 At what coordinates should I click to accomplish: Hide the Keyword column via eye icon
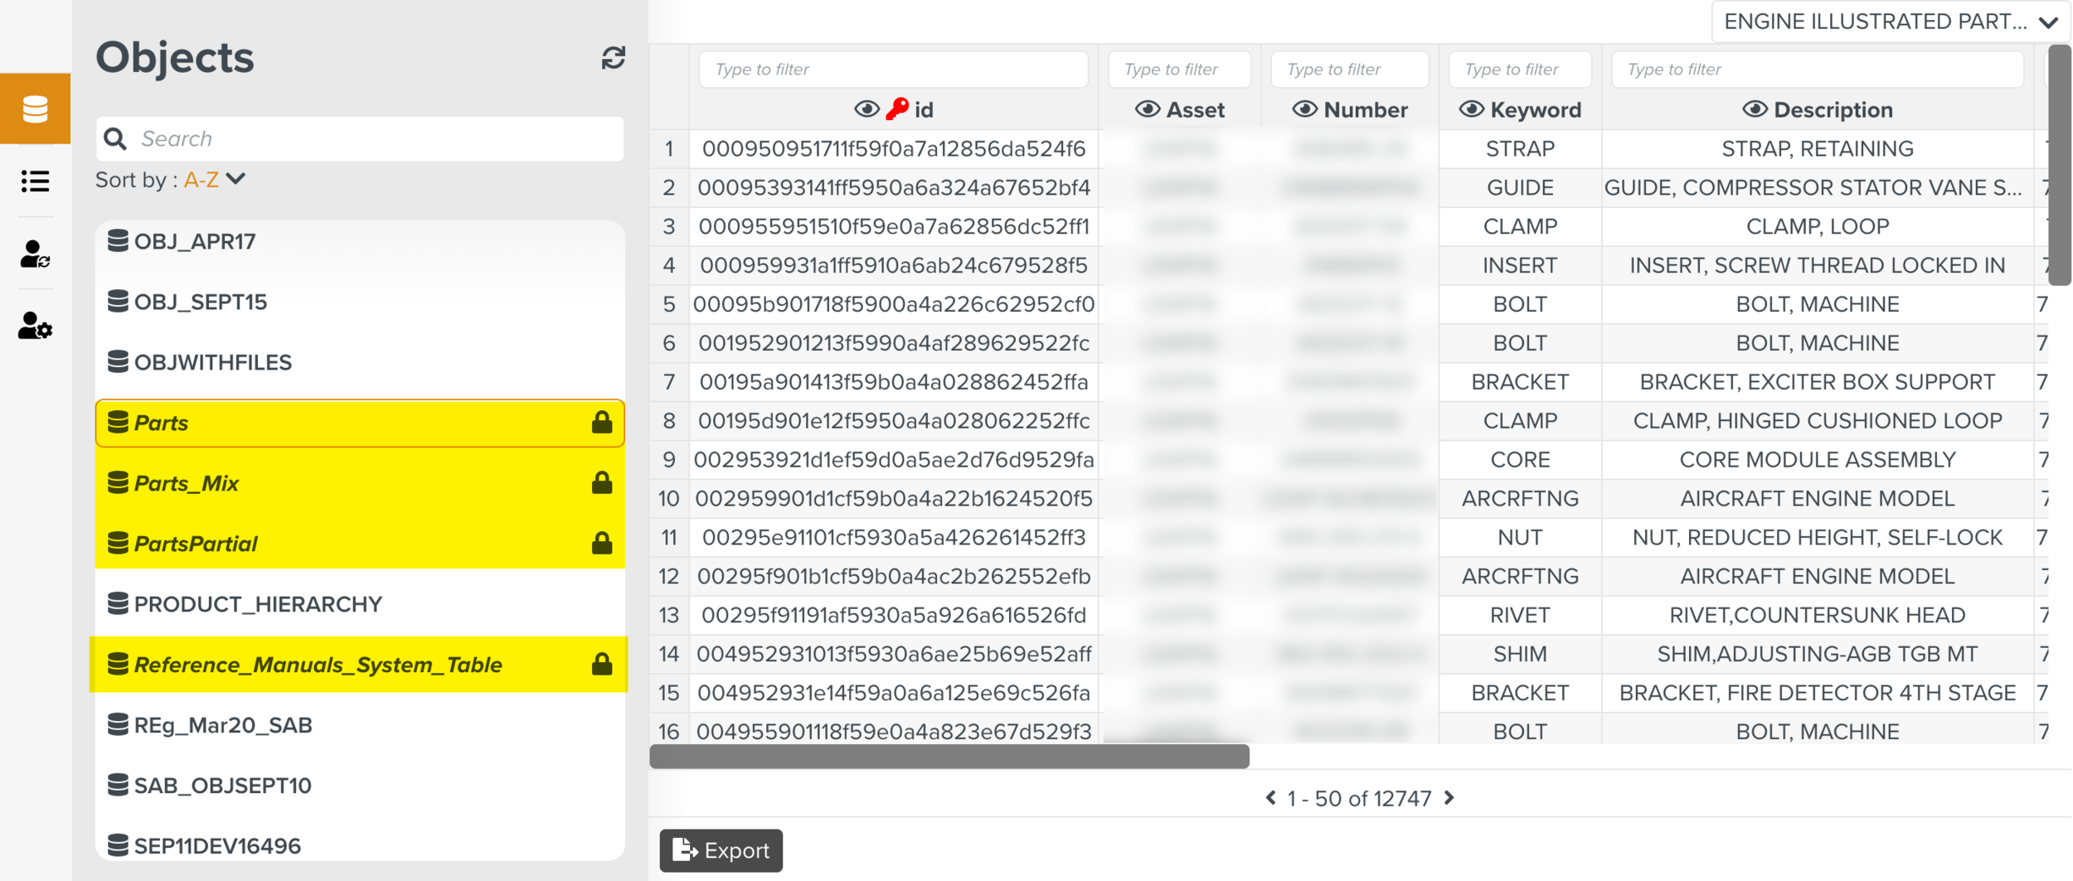tap(1471, 109)
